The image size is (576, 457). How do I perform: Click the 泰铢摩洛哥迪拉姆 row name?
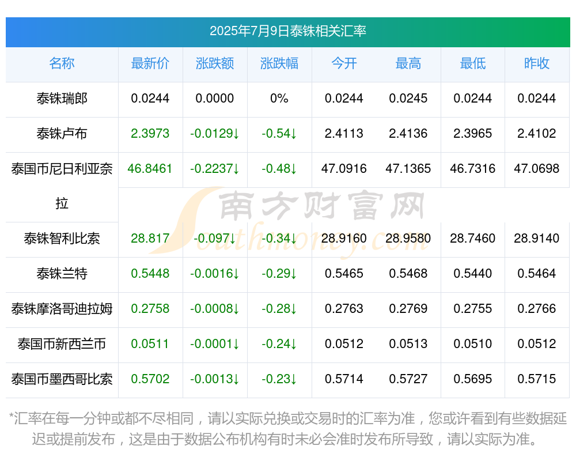pos(62,309)
